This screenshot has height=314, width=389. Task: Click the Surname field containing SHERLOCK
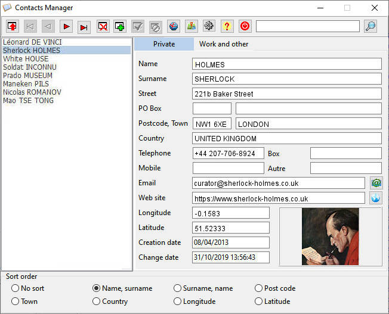click(287, 79)
